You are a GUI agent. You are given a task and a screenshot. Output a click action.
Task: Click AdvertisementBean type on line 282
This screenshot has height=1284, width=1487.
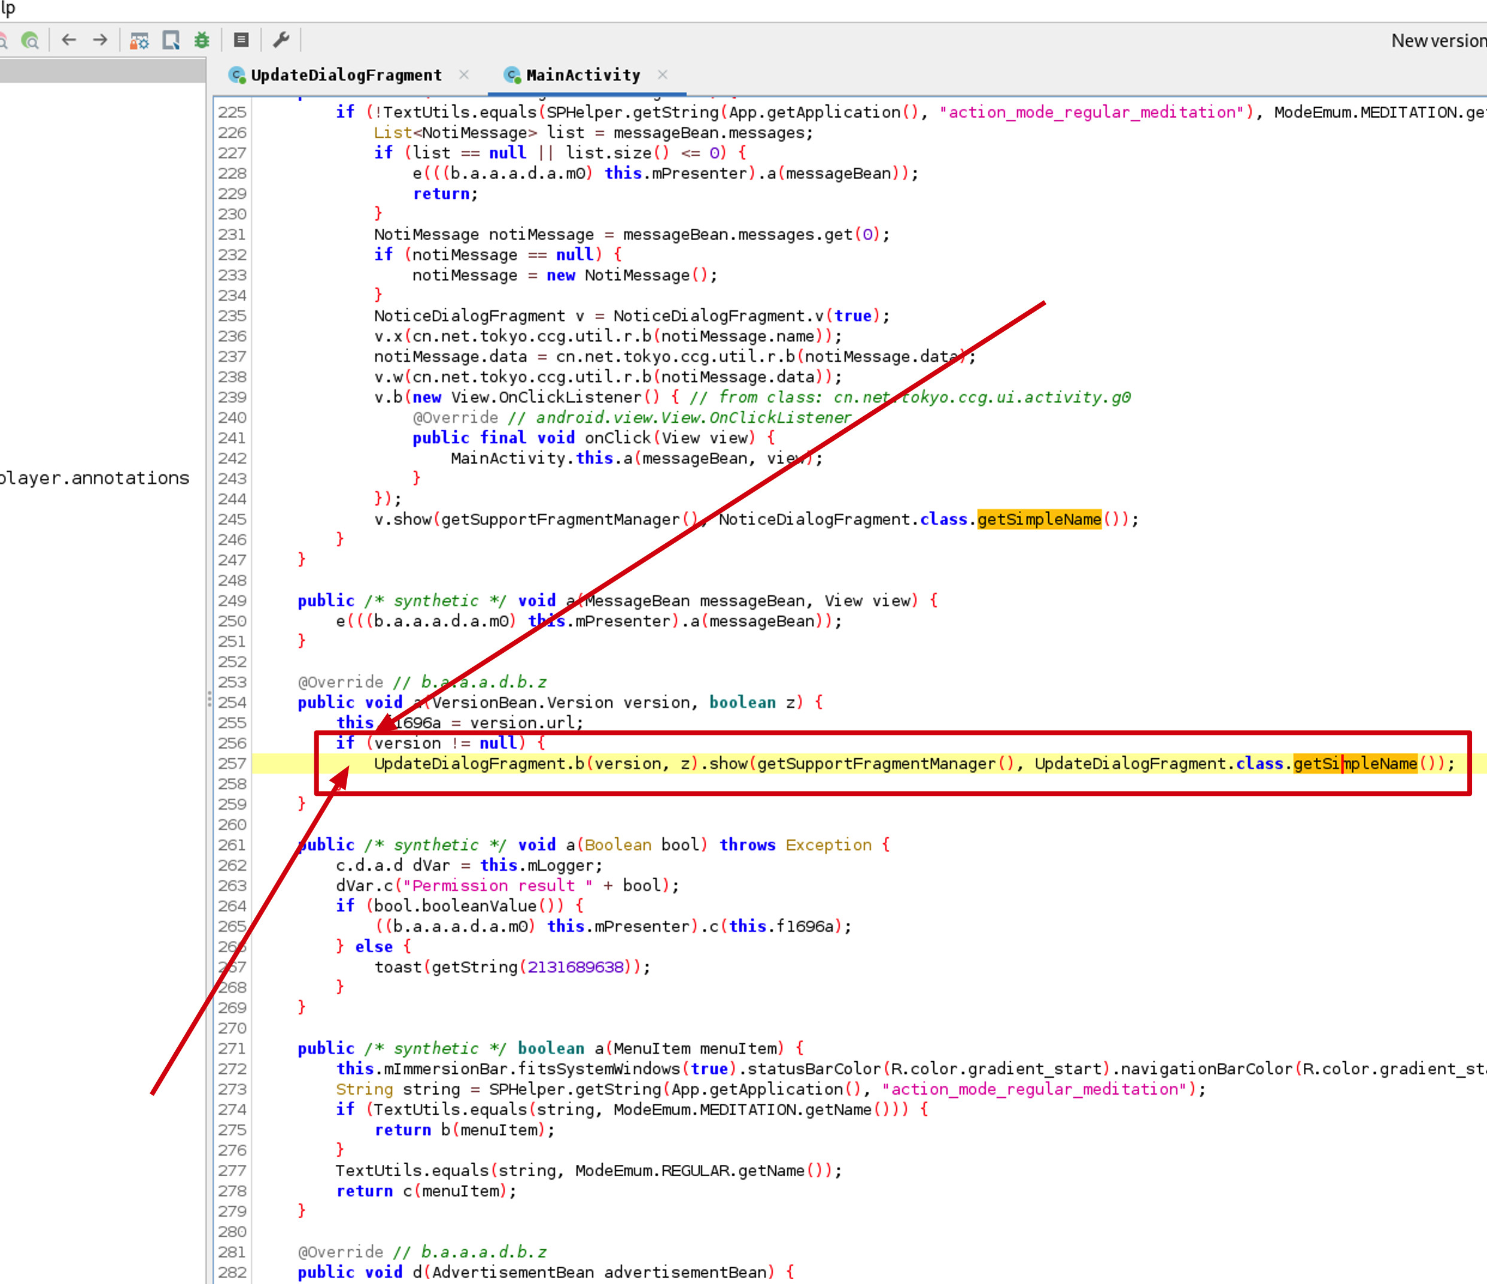coord(513,1273)
